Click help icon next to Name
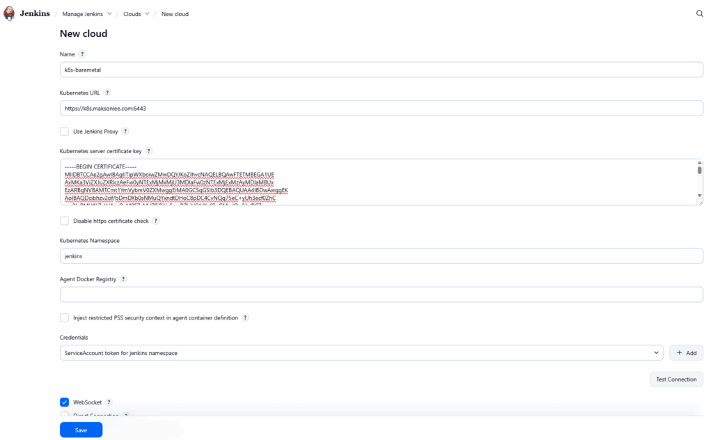The image size is (713, 440). coord(82,54)
